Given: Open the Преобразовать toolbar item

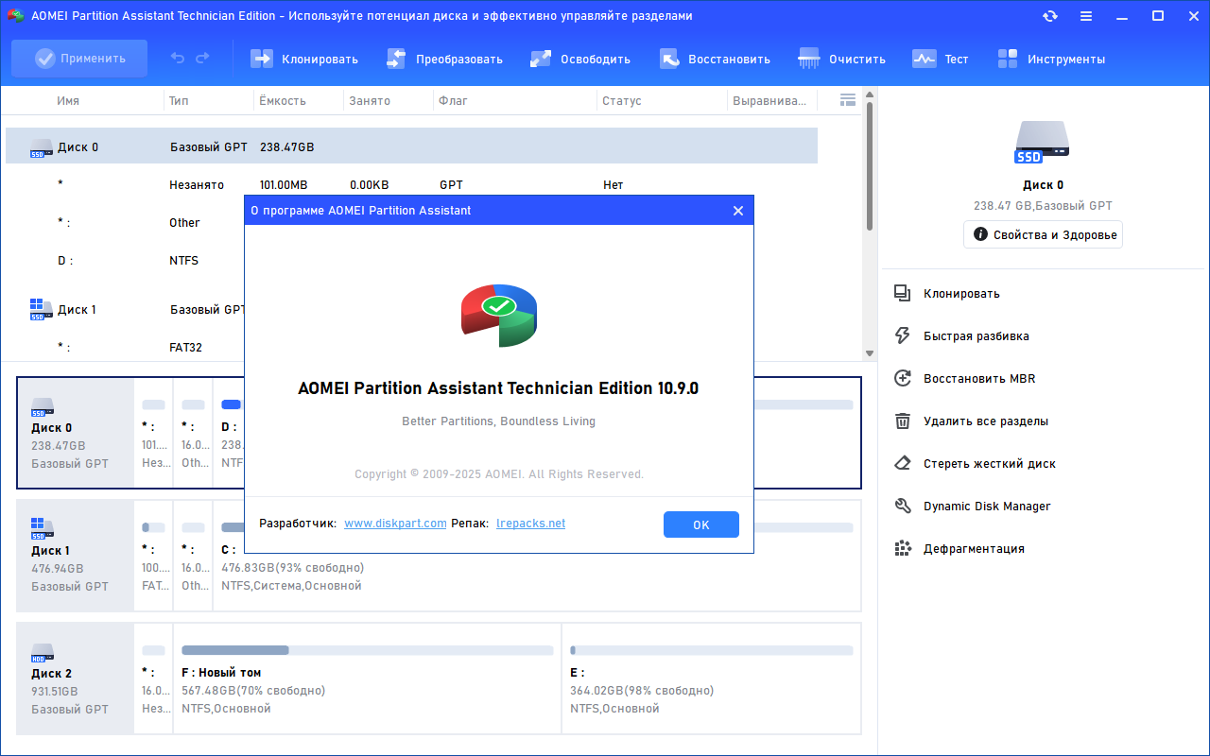Looking at the screenshot, I should [x=444, y=59].
